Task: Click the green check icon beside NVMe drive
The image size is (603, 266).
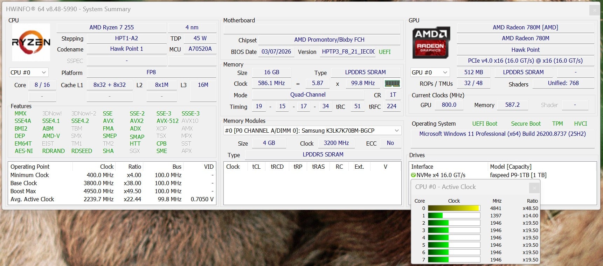Action: click(413, 175)
